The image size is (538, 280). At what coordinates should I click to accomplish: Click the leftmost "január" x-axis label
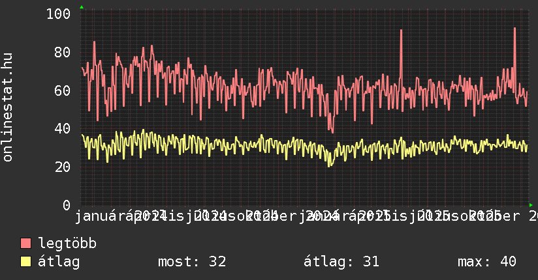click(x=104, y=216)
